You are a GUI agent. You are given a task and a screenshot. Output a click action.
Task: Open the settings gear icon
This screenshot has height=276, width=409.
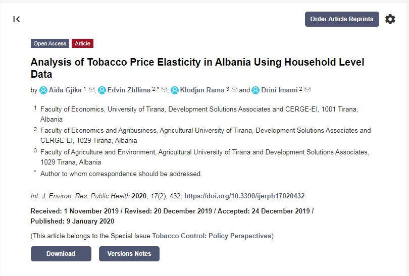point(390,19)
